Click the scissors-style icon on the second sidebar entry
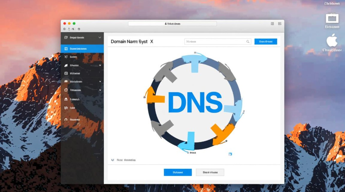 pyautogui.click(x=66, y=57)
